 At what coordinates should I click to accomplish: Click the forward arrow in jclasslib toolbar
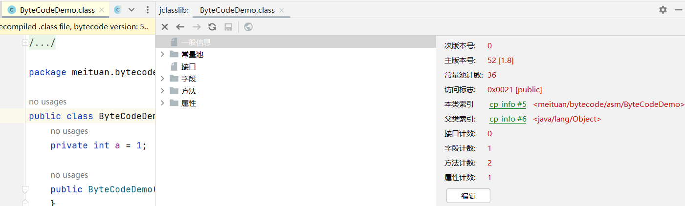(197, 27)
